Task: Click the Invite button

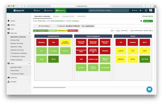Action: (x=135, y=10)
